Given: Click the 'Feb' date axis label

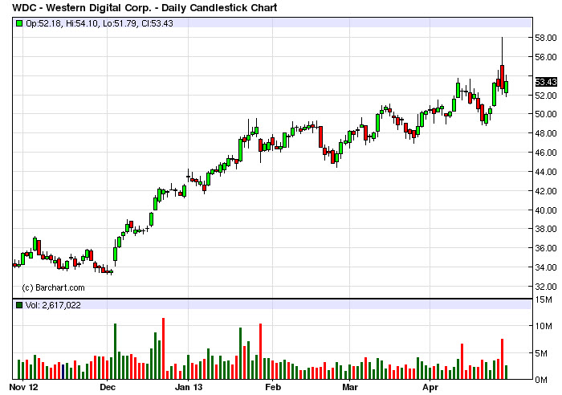Looking at the screenshot, I should click(273, 388).
